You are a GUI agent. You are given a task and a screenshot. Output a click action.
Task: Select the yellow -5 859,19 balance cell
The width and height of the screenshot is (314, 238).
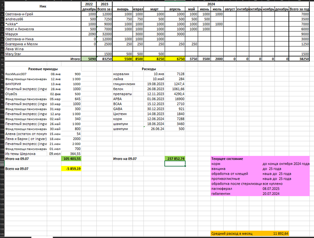(x=71, y=169)
